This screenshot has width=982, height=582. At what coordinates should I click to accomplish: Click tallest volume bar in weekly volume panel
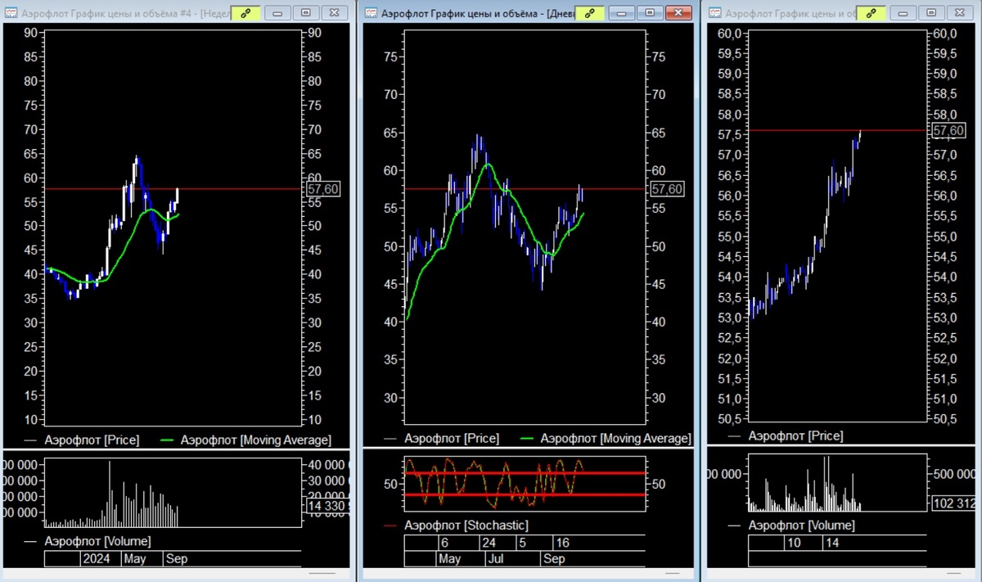coord(110,494)
